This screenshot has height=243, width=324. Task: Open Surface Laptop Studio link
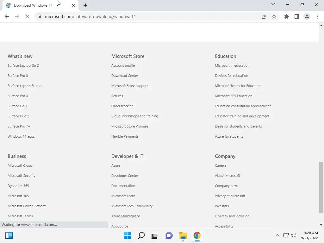[x=24, y=86]
